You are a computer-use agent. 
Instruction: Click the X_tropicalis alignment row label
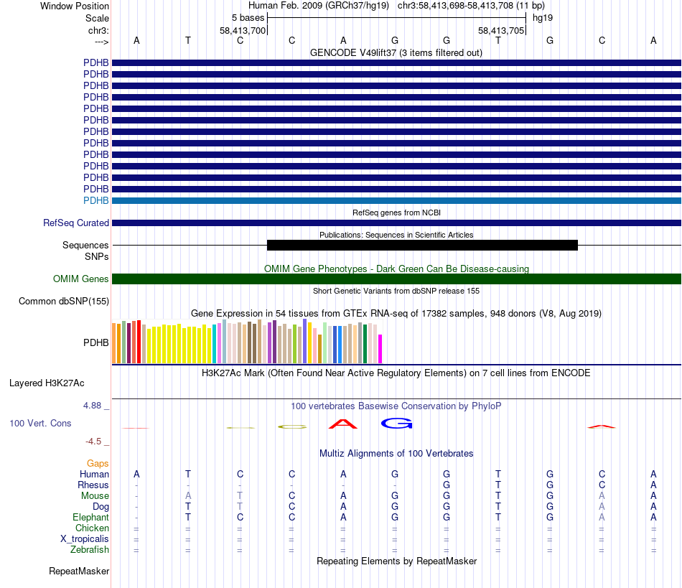(x=85, y=539)
